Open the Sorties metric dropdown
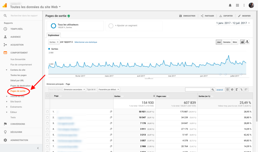 click(54, 42)
